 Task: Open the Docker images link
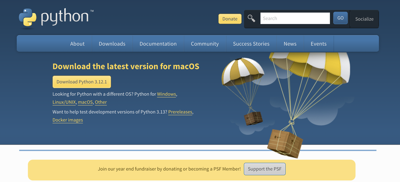[x=68, y=120]
